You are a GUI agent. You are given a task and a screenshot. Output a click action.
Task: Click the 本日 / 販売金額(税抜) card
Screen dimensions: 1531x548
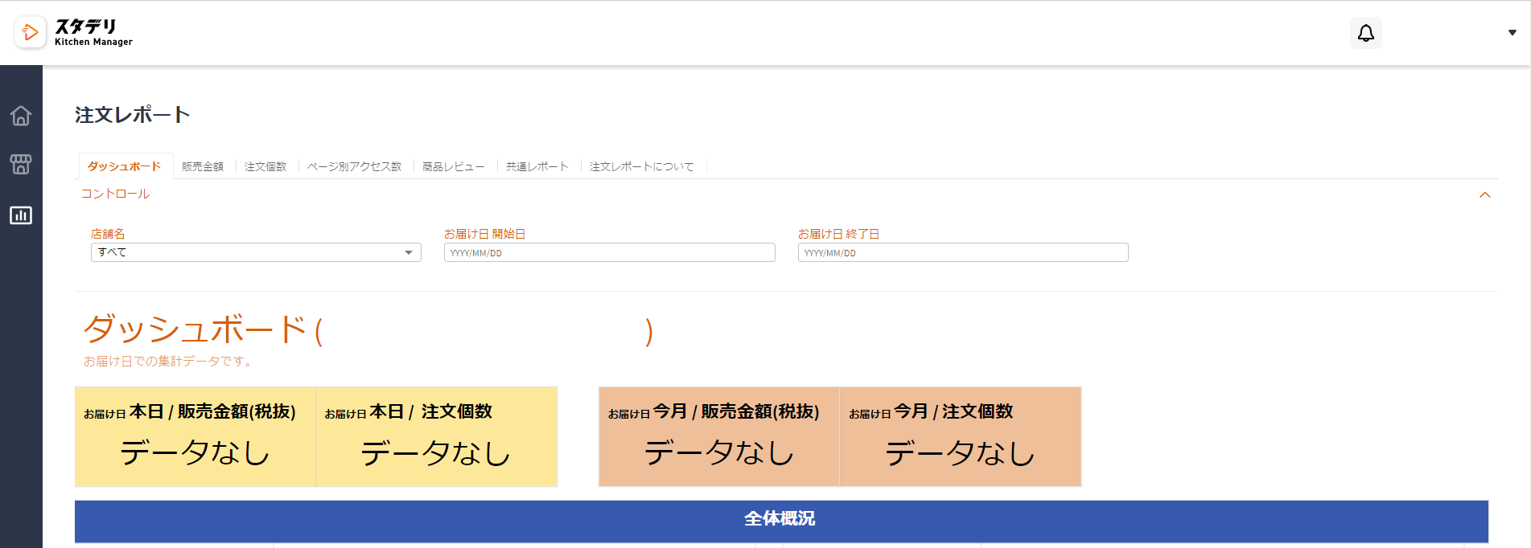195,436
